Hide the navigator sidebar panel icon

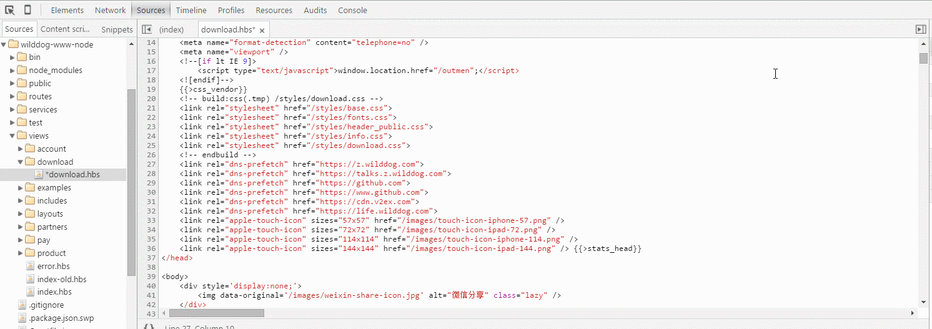[147, 29]
